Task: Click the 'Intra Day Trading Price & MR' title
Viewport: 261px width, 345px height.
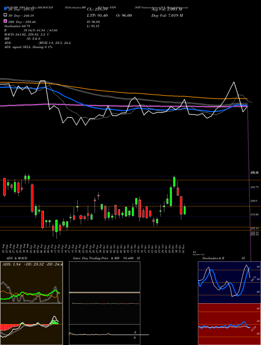Action: [x=96, y=258]
